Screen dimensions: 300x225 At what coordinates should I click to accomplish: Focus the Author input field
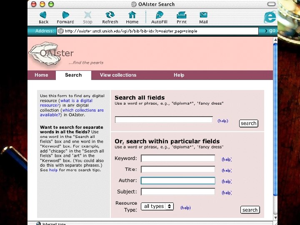178,180
